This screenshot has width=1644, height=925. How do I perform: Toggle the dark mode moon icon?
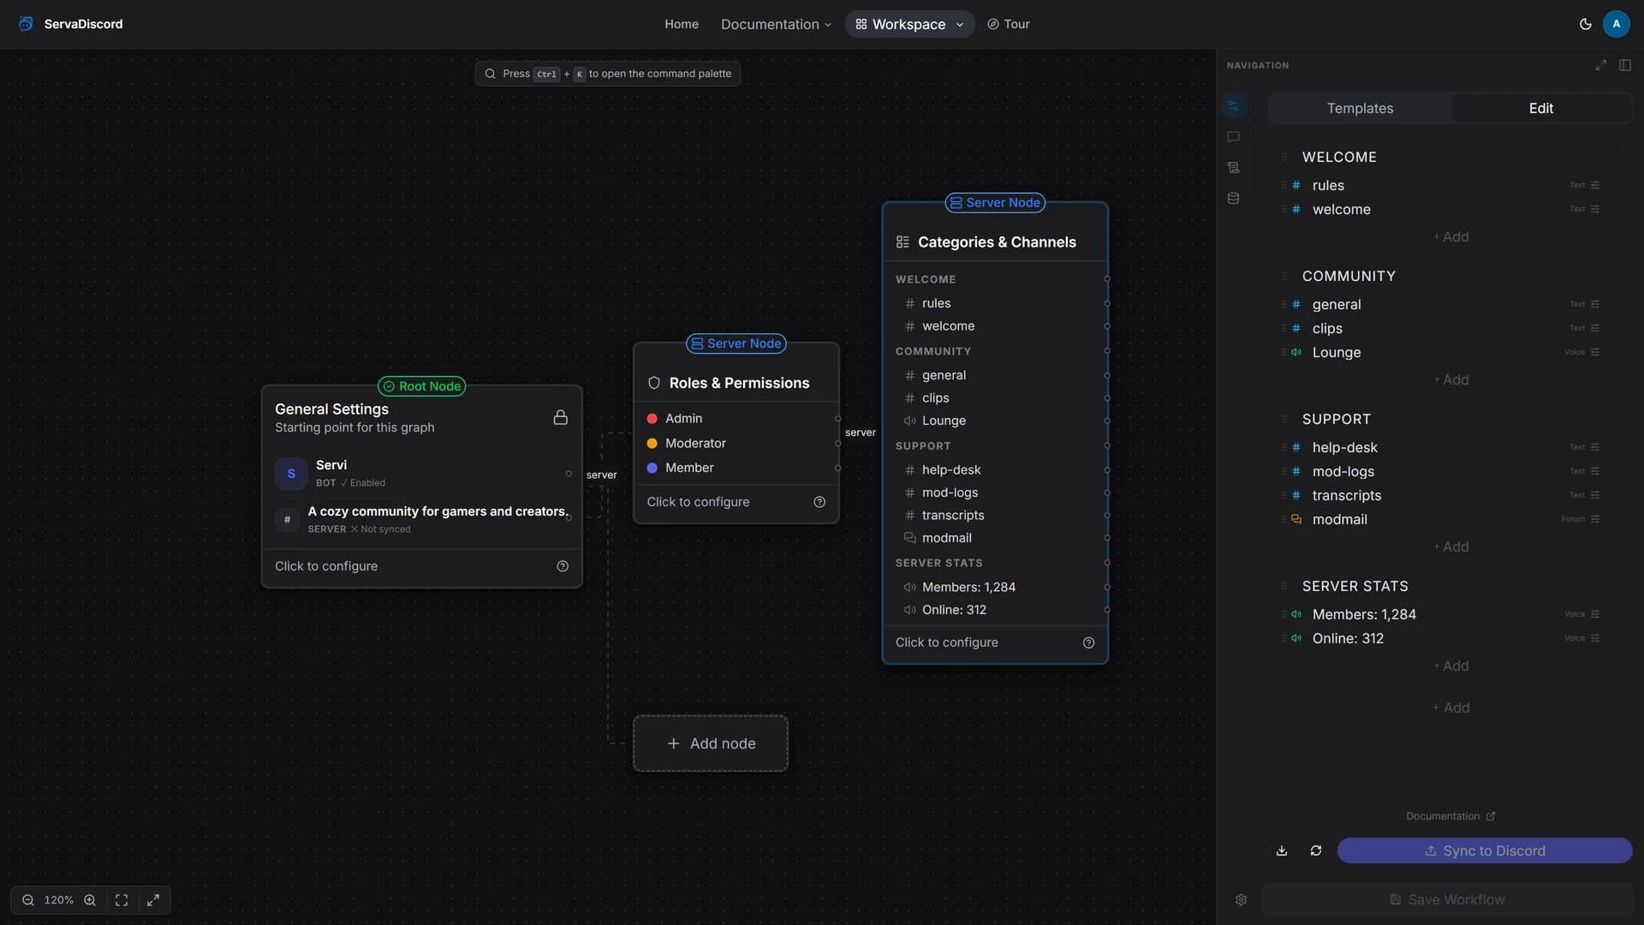coord(1585,24)
